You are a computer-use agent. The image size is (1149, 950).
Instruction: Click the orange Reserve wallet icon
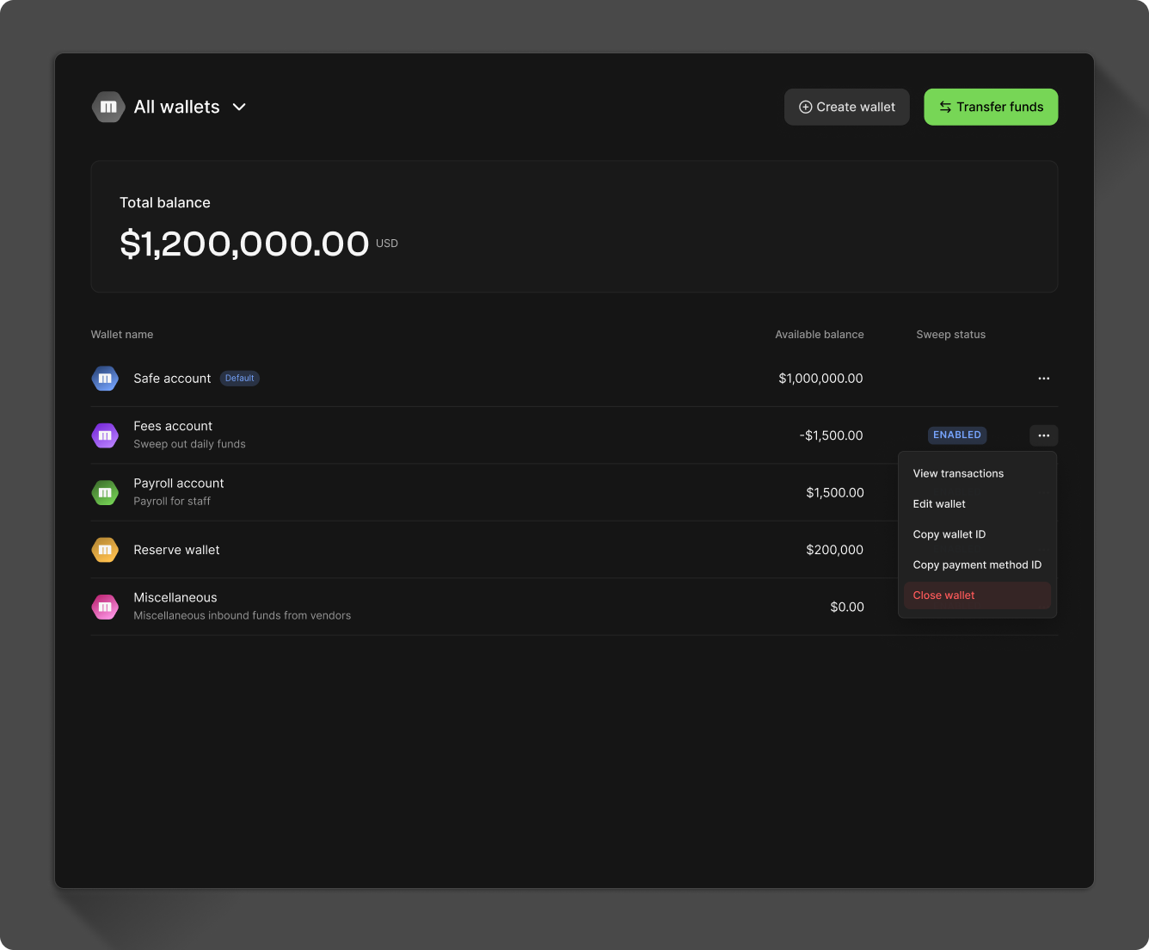pos(104,549)
